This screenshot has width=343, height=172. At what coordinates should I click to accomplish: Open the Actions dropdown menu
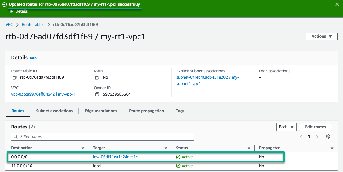[321, 36]
